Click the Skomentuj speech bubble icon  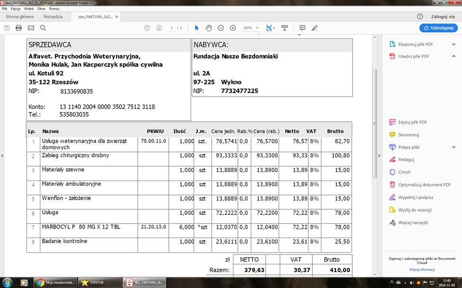(392, 134)
